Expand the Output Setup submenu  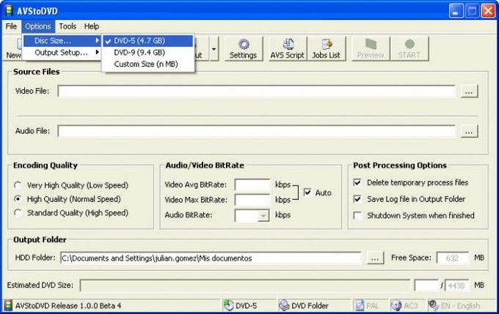click(62, 53)
